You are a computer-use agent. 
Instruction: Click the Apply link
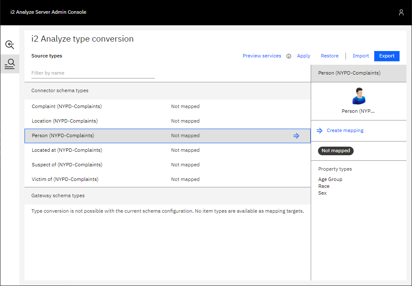tap(303, 56)
